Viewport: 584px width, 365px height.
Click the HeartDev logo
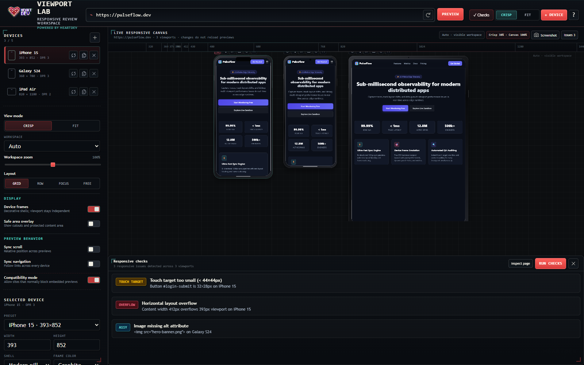(x=20, y=12)
